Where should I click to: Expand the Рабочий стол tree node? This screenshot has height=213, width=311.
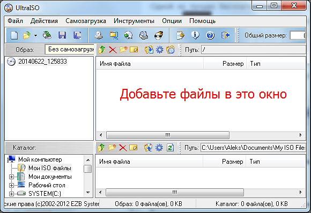coord(11,186)
